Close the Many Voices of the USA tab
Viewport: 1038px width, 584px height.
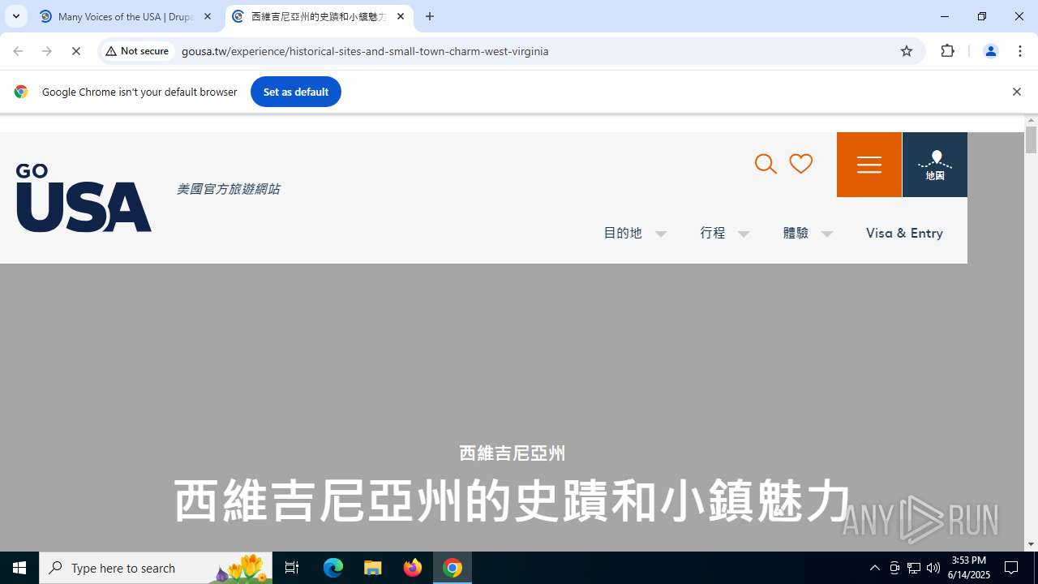coord(208,16)
